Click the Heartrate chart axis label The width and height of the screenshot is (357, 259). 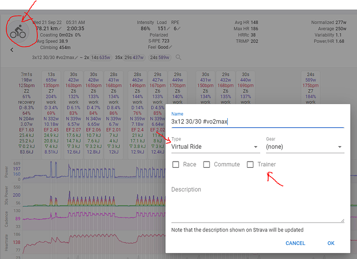tap(6, 242)
